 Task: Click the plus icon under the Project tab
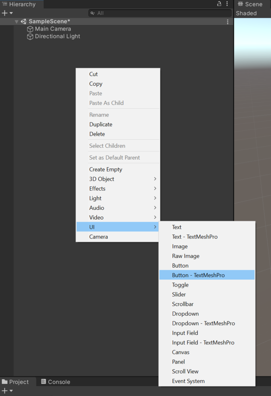click(4, 391)
